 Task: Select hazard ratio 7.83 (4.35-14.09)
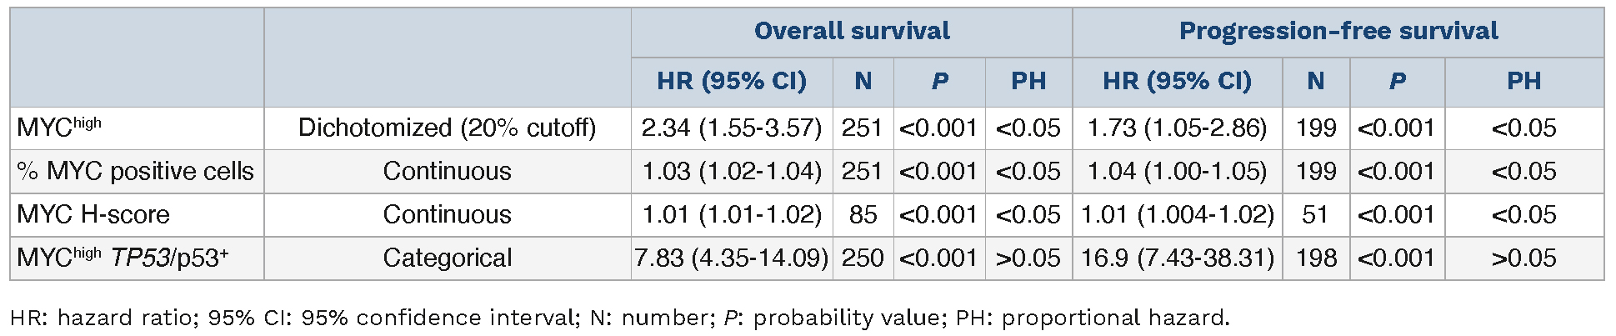pos(731,258)
